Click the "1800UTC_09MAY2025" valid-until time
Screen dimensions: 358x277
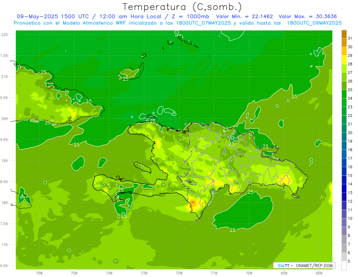[314, 23]
